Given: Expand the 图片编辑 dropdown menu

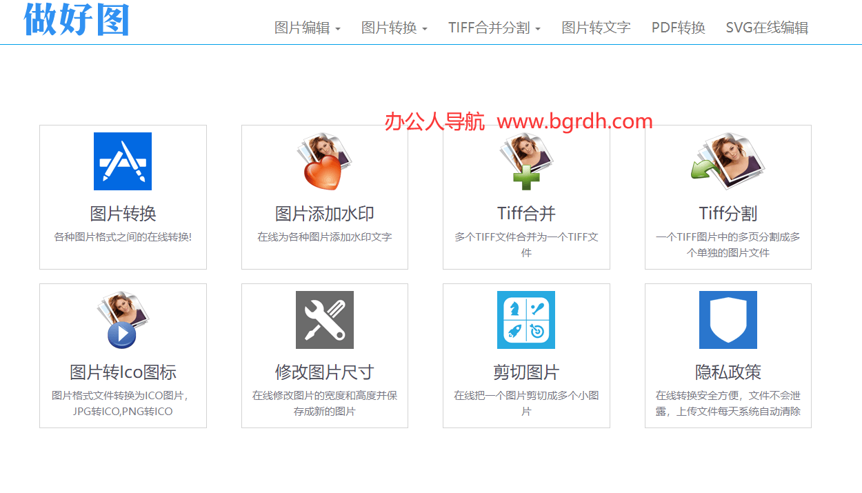Looking at the screenshot, I should (307, 28).
